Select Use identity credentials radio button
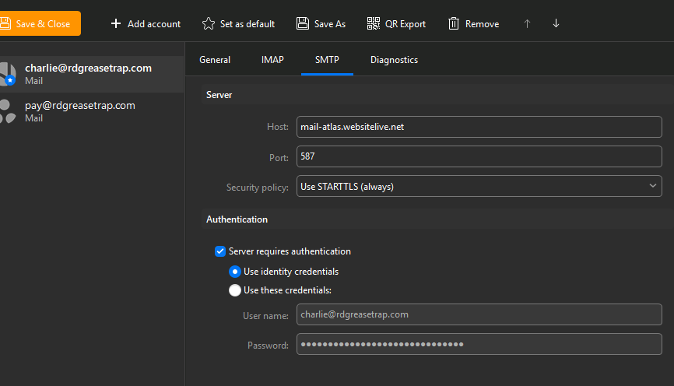 coord(235,272)
